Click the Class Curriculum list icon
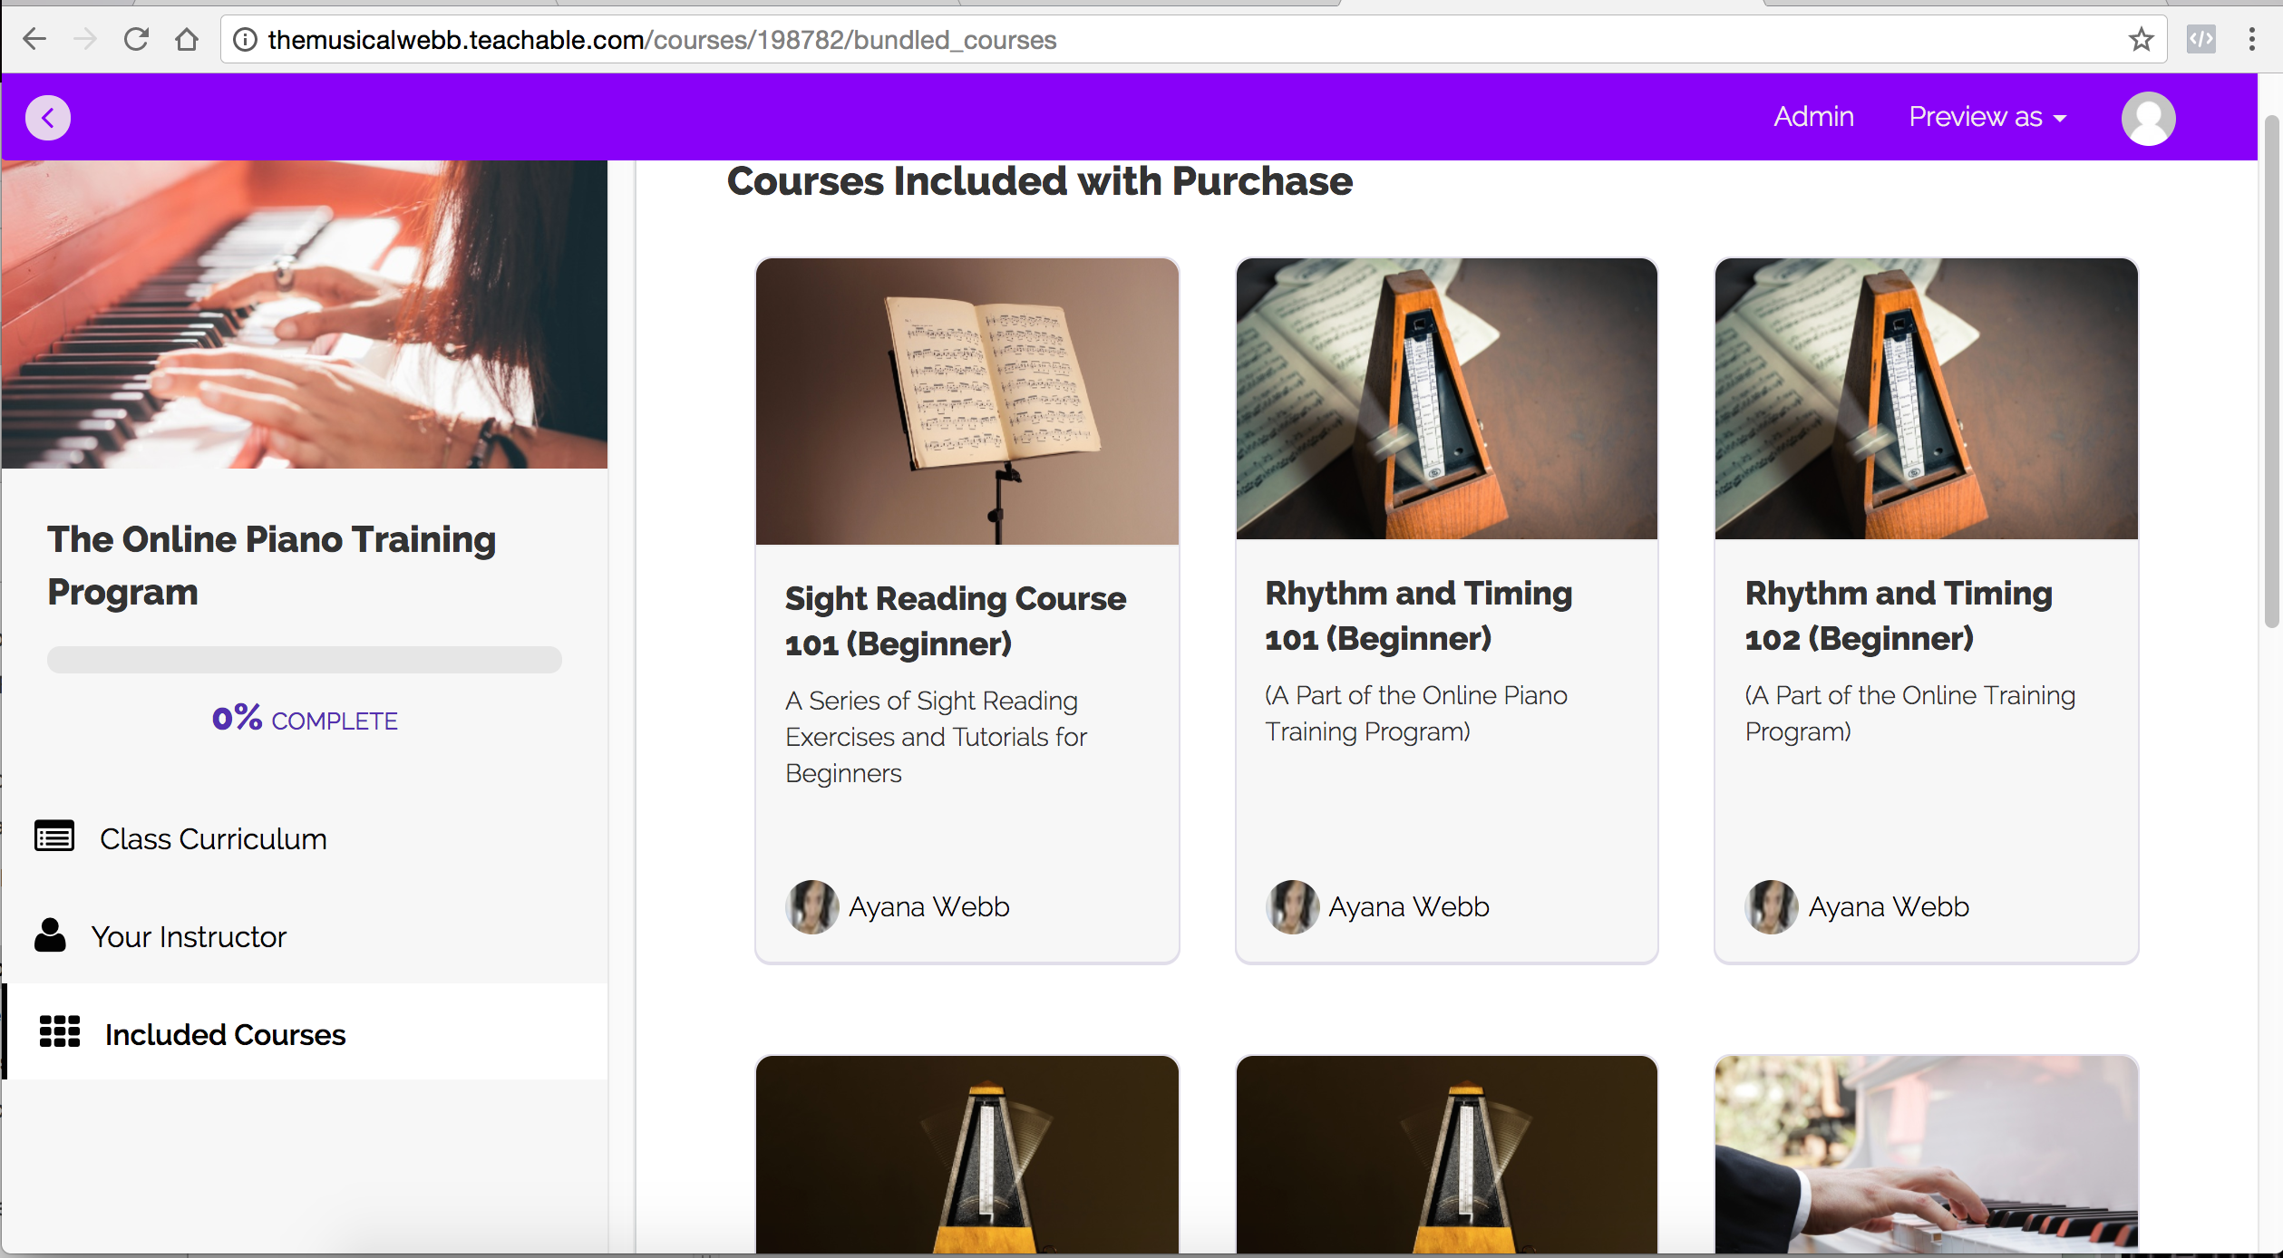The image size is (2283, 1258). 54,836
